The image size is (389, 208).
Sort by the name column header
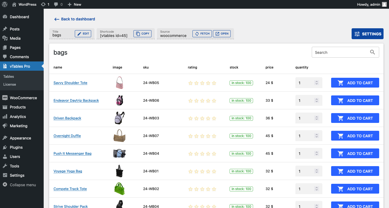pyautogui.click(x=58, y=67)
